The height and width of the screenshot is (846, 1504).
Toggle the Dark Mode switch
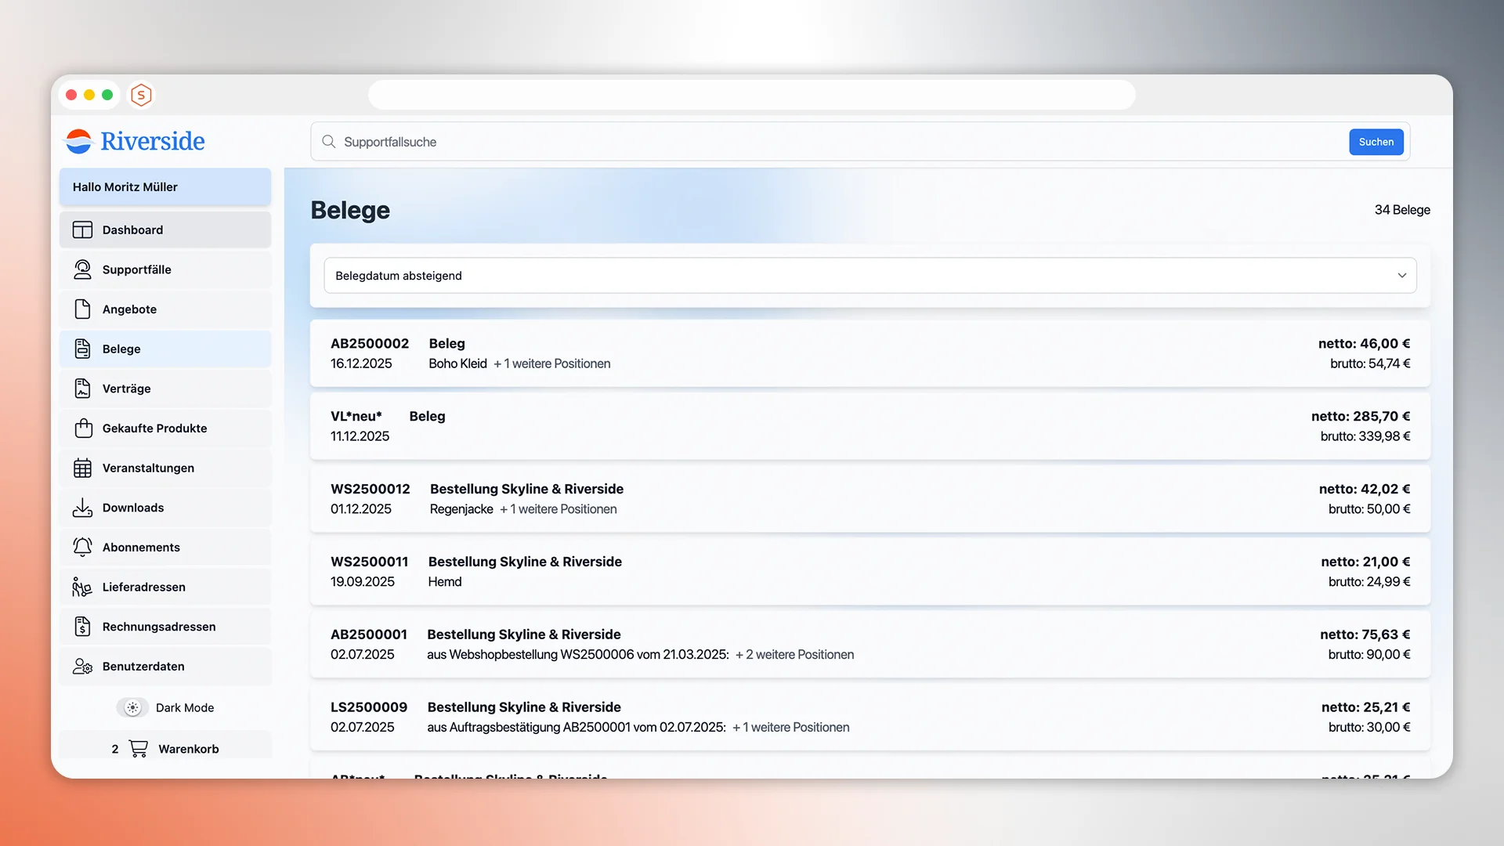click(132, 708)
